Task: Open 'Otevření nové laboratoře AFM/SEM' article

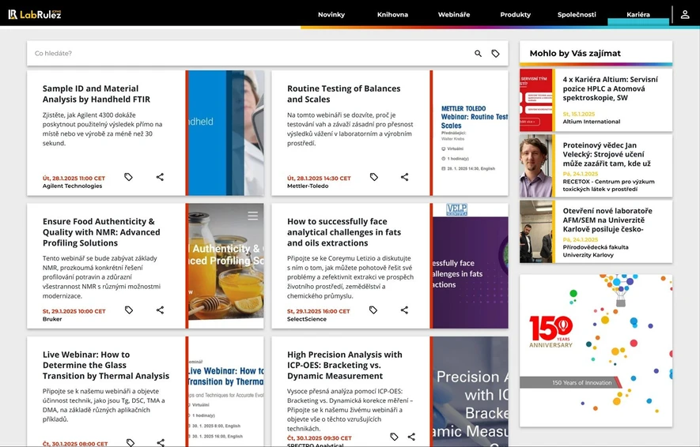Action: (607, 220)
